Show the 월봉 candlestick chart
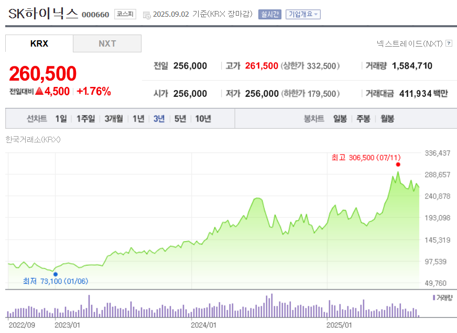This screenshot has height=333, width=457. (387, 118)
